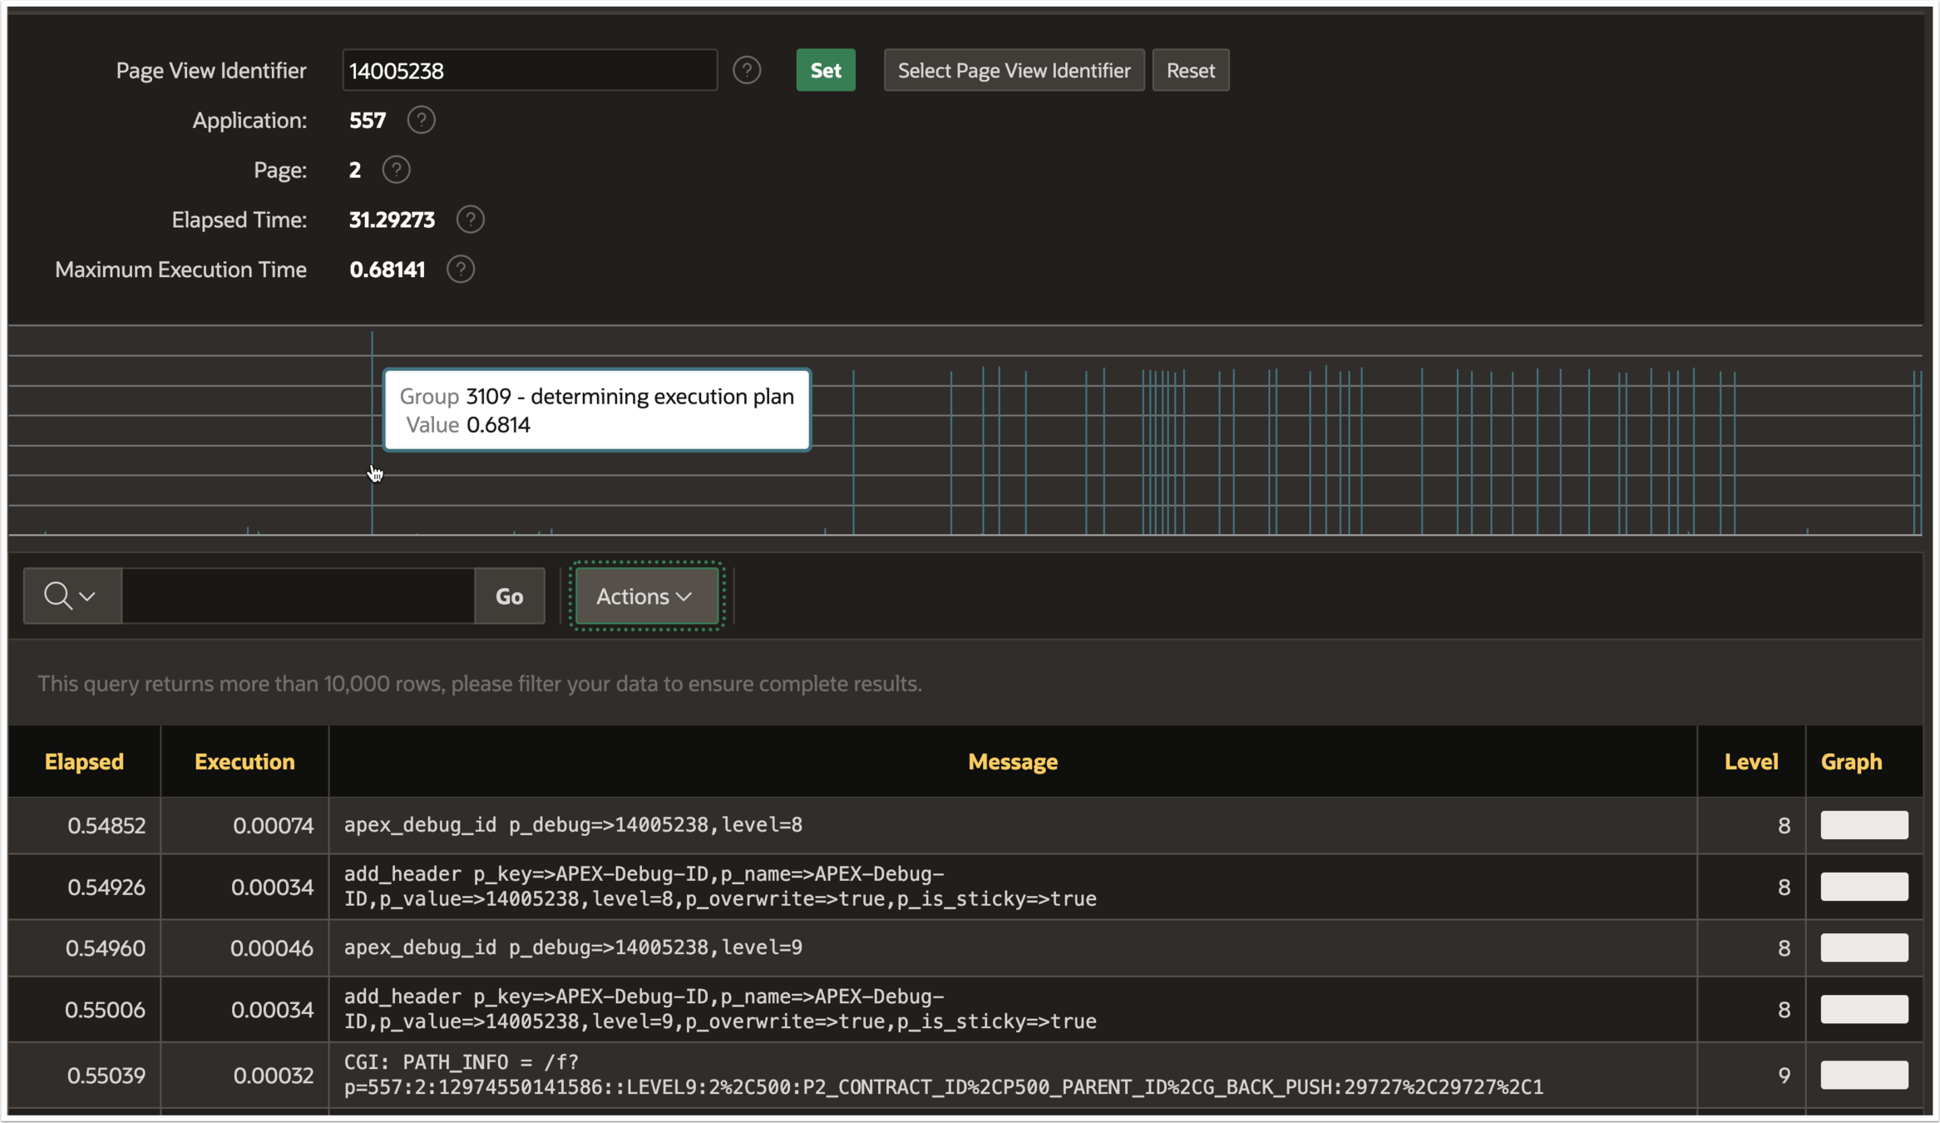Click help icon next to Page View Identifier
Viewport: 1940px width, 1123px height.
[x=747, y=70]
